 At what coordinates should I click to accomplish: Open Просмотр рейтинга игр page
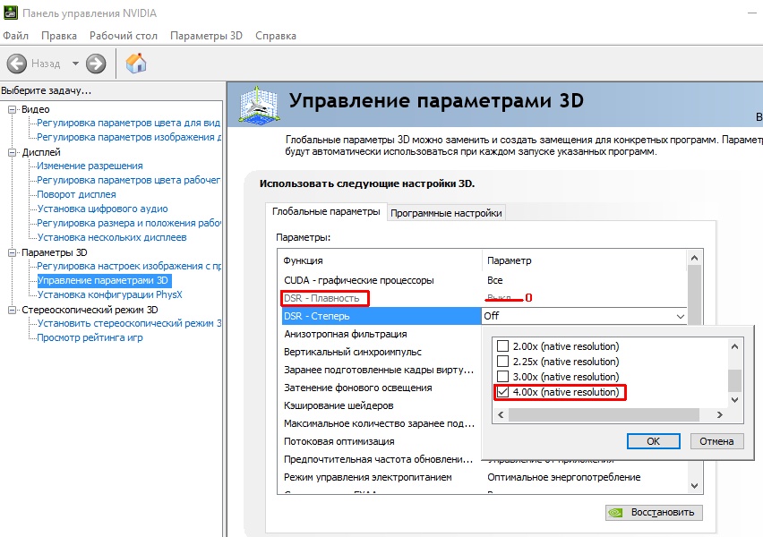pos(90,337)
